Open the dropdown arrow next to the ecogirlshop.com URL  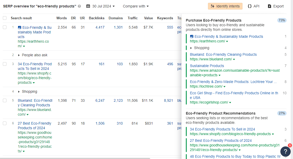tap(230, 102)
